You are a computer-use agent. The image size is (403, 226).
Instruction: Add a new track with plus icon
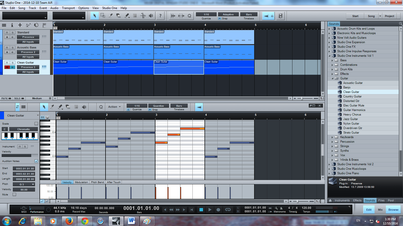[20, 25]
